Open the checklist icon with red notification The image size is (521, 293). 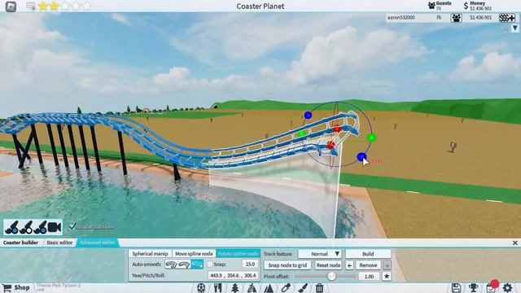coord(492,287)
